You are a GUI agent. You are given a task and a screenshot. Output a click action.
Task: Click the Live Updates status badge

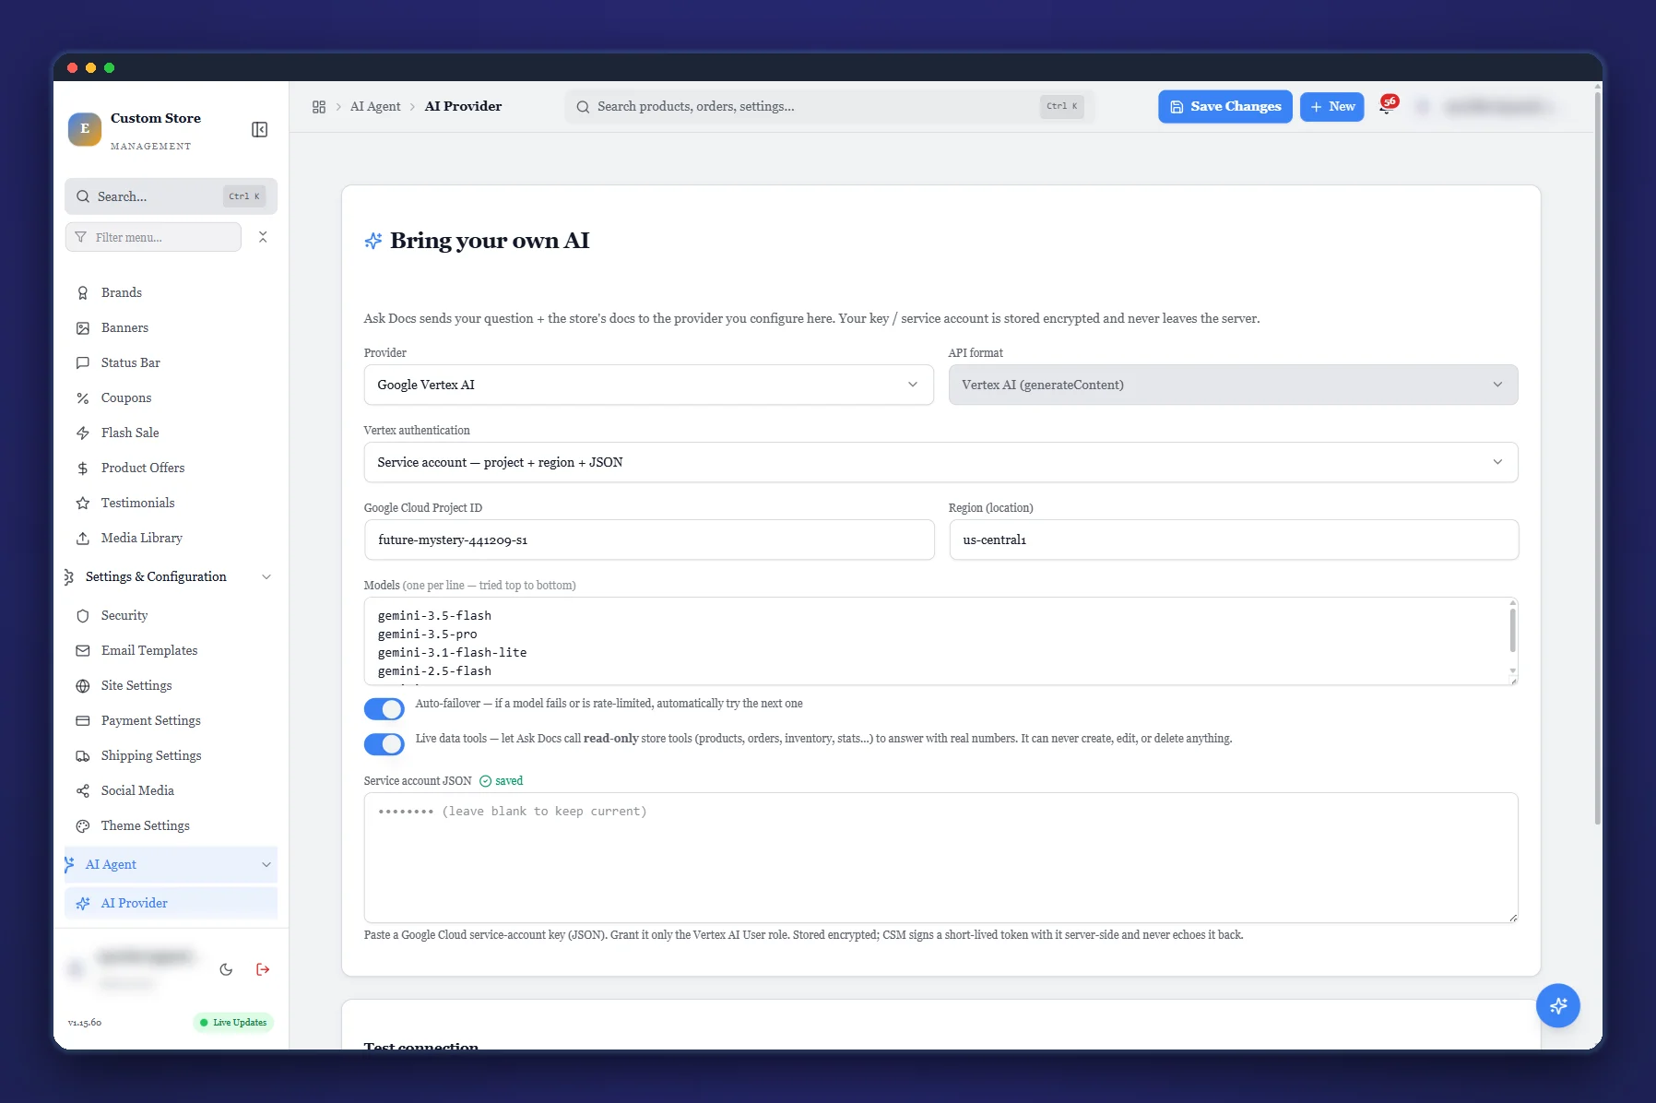(x=233, y=1023)
